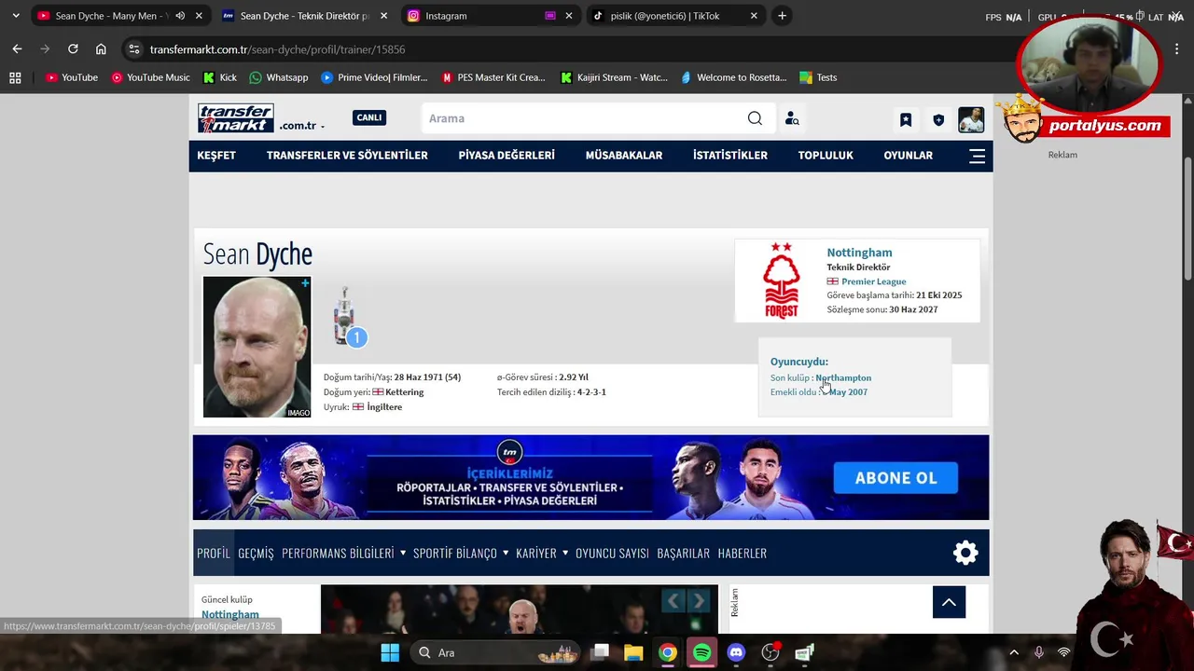Open the Chrome apps grid icon
1194x671 pixels.
point(15,77)
